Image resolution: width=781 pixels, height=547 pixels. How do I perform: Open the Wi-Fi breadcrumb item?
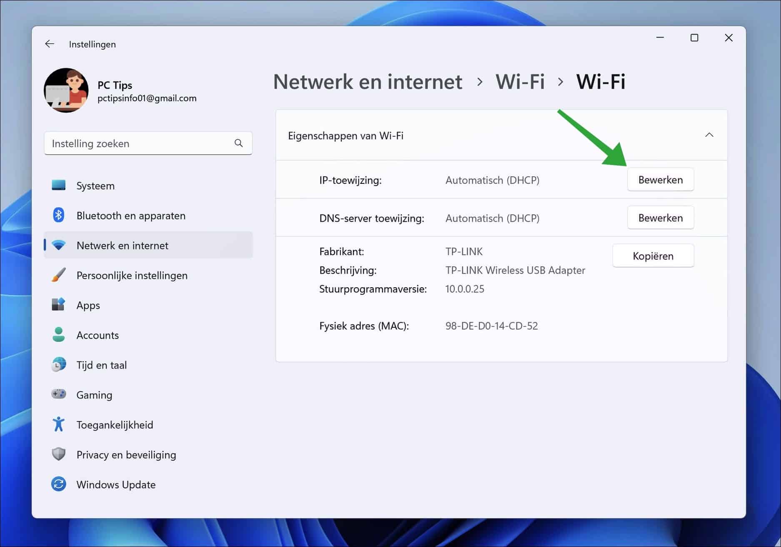[520, 82]
